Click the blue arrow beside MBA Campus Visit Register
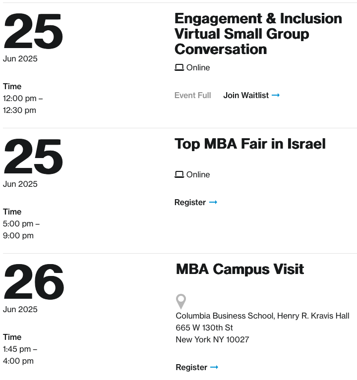Image resolution: width=357 pixels, height=380 pixels. 214,367
